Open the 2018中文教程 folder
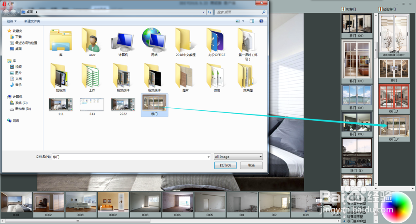This screenshot has width=416, height=224. click(x=186, y=41)
